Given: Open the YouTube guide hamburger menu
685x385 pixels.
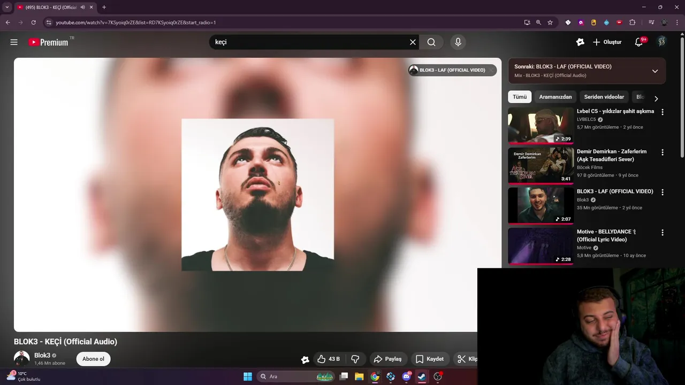Looking at the screenshot, I should coord(14,42).
